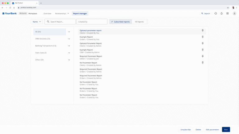This screenshot has height=134, width=239.
Task: Open the apps grid menu
Action: 227,13
